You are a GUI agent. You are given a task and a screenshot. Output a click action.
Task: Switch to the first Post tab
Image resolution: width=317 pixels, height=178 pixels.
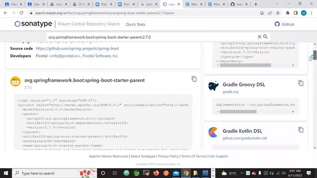tap(104, 4)
